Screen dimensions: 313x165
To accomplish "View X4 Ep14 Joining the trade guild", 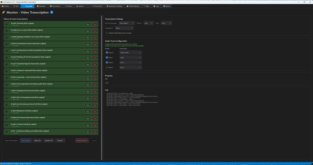I will click(88, 71).
